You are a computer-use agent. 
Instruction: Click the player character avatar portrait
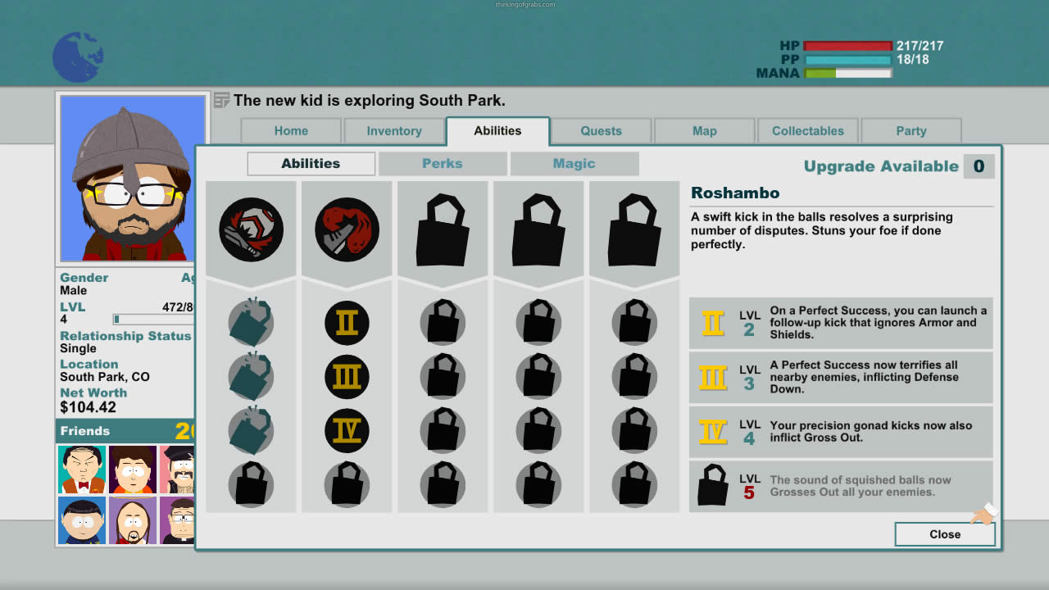(x=132, y=179)
